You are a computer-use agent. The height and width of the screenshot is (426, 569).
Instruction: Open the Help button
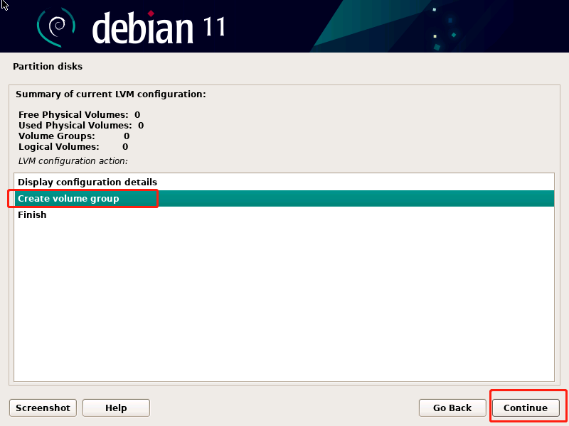coord(116,408)
